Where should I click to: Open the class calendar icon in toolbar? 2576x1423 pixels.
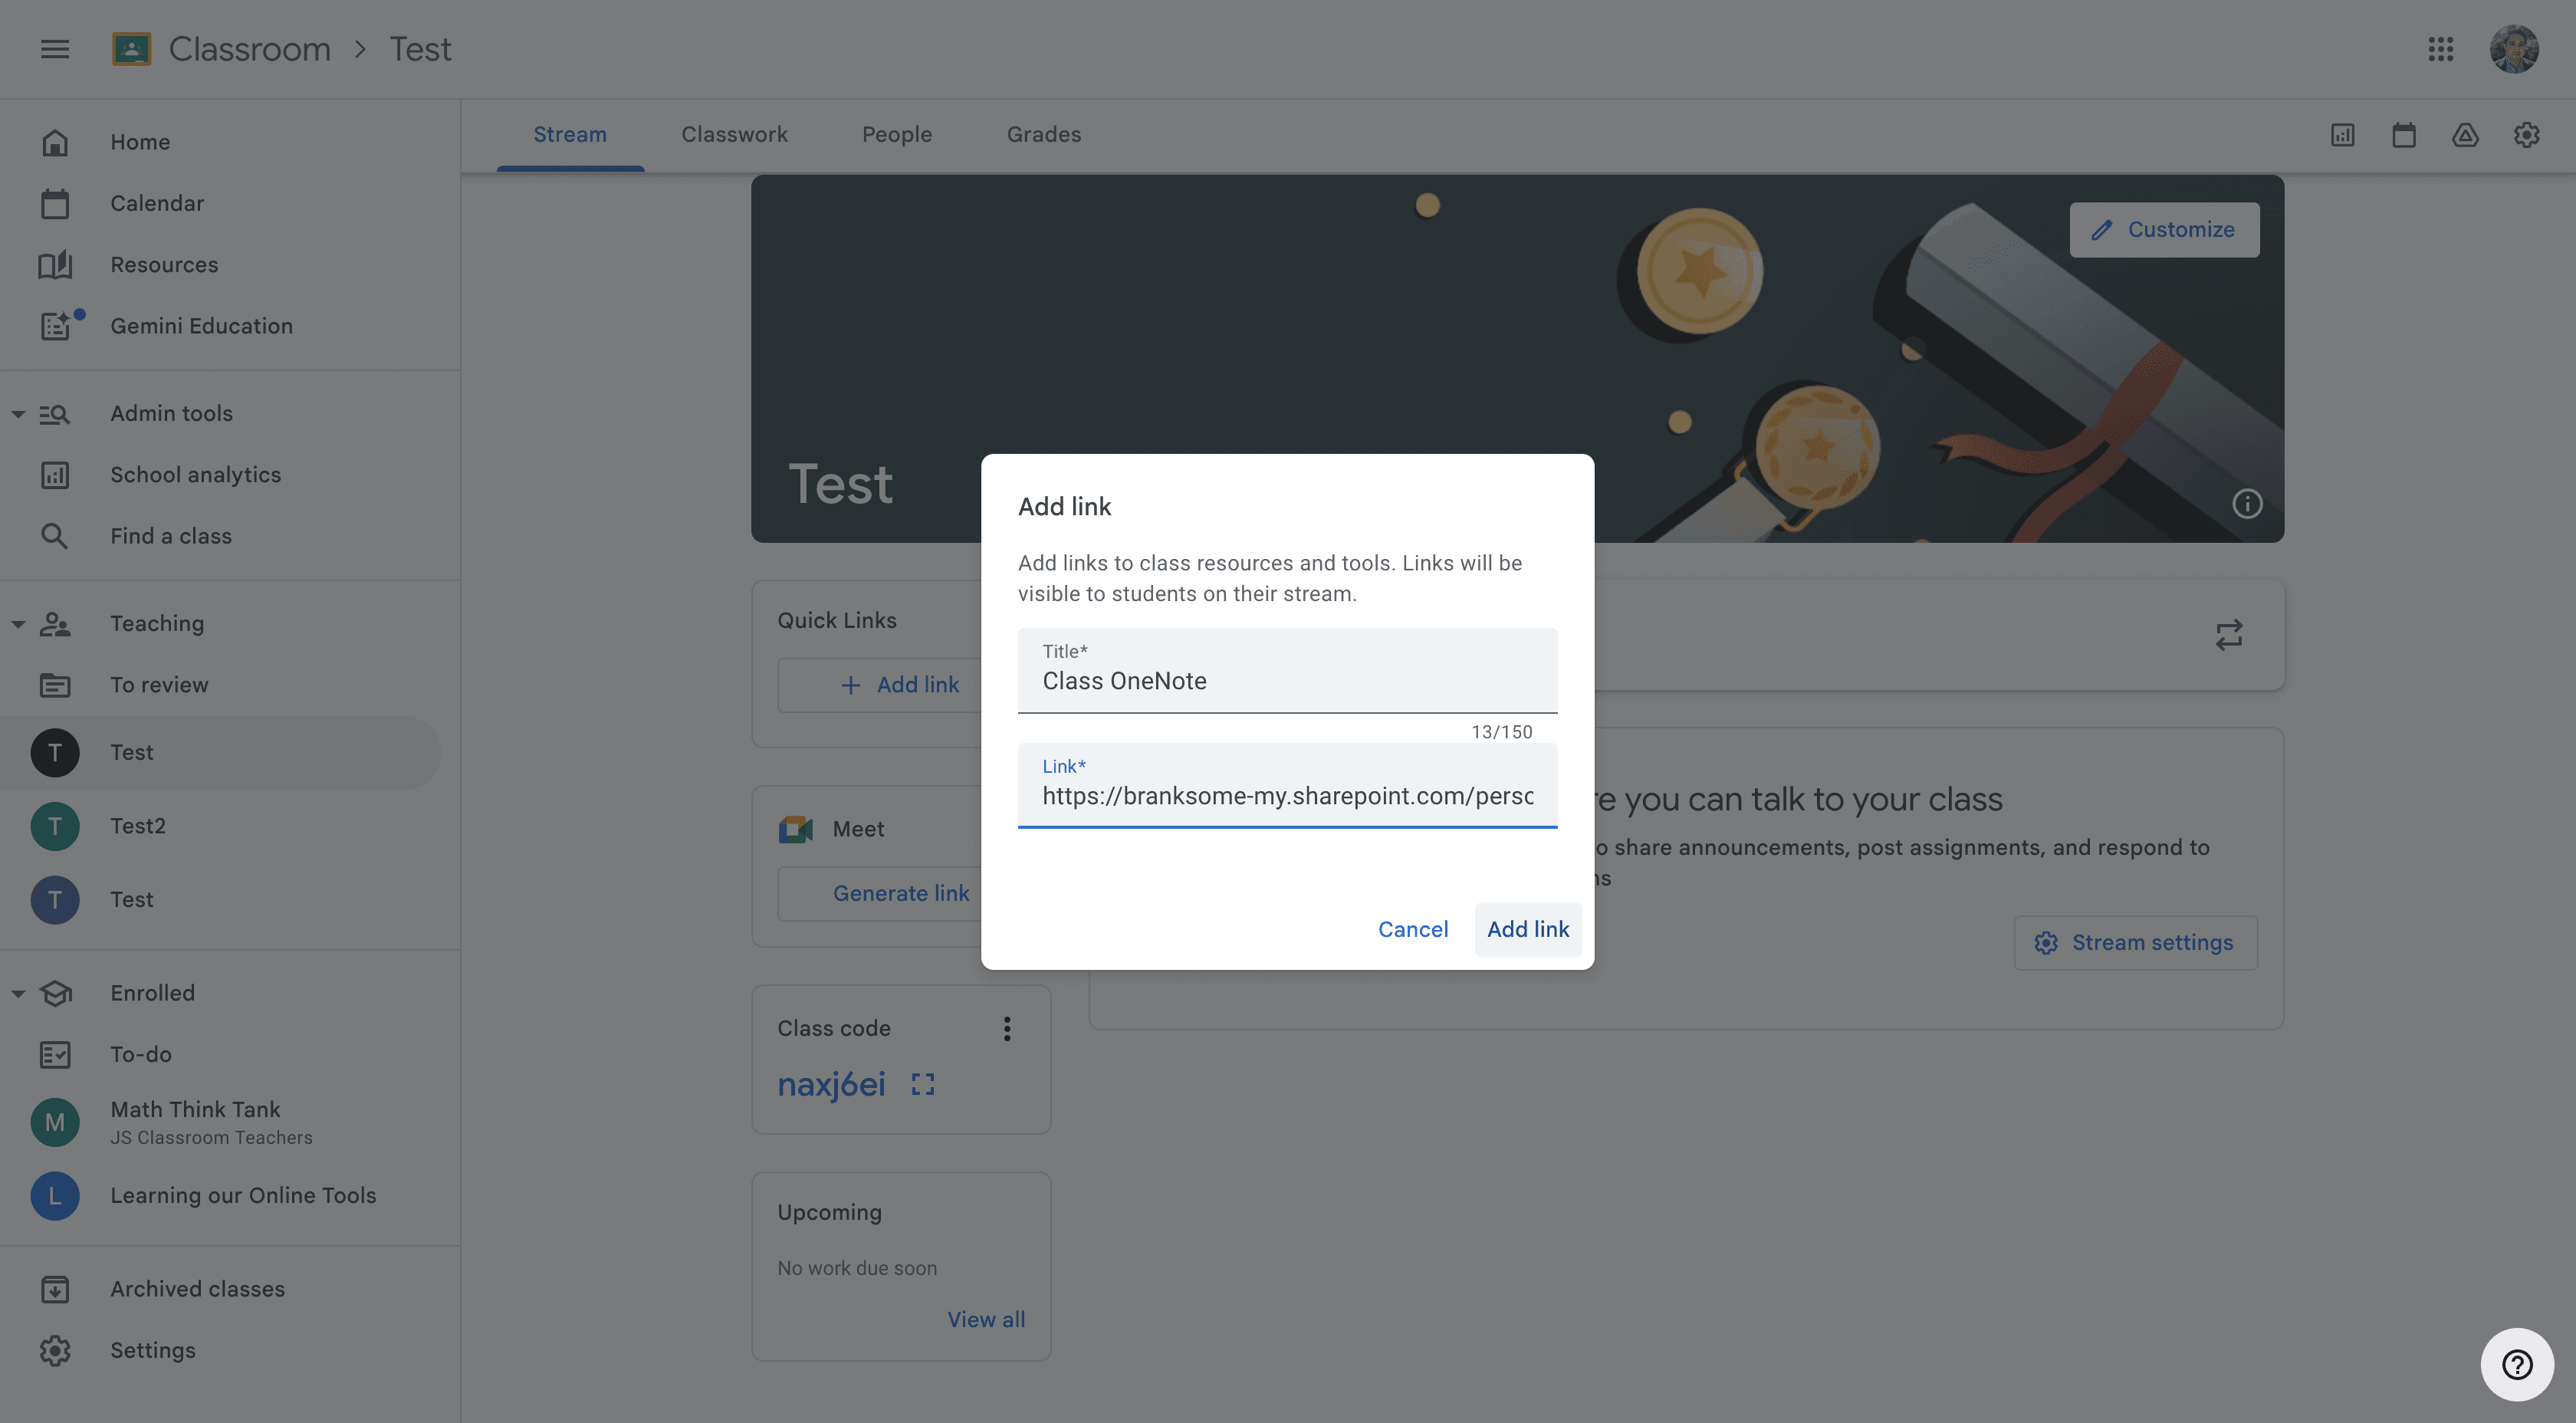click(2404, 135)
